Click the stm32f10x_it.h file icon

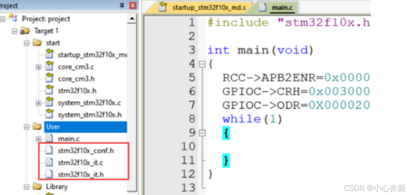click(x=49, y=174)
